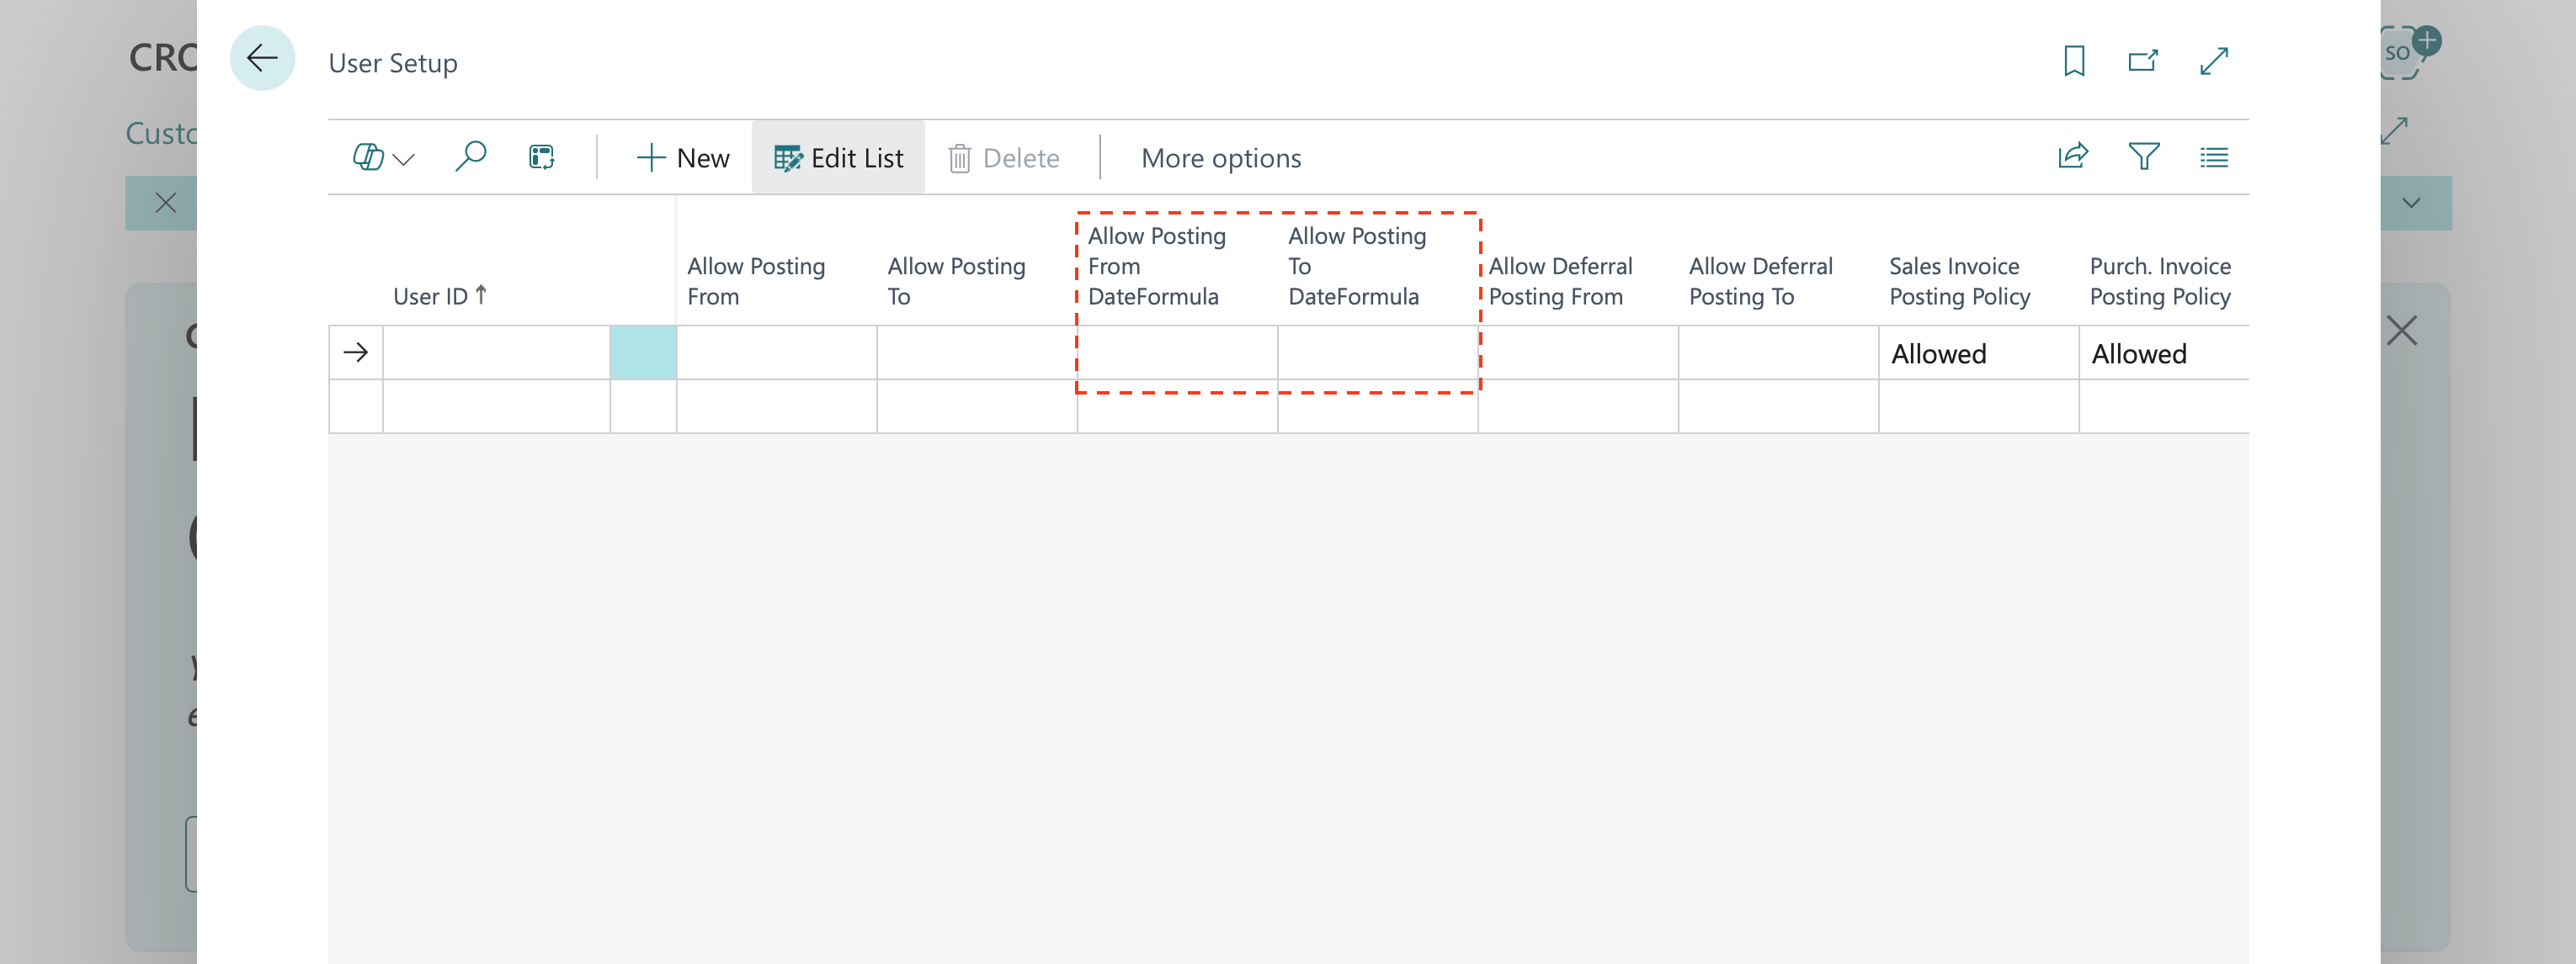Click the User ID input cell
The height and width of the screenshot is (964, 2576).
(x=496, y=352)
